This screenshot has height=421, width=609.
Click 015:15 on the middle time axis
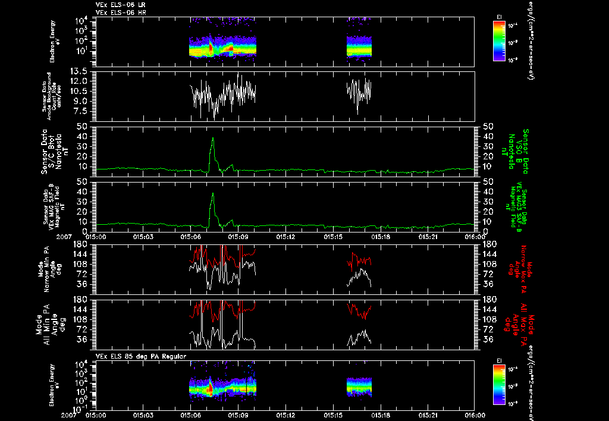tap(333, 237)
